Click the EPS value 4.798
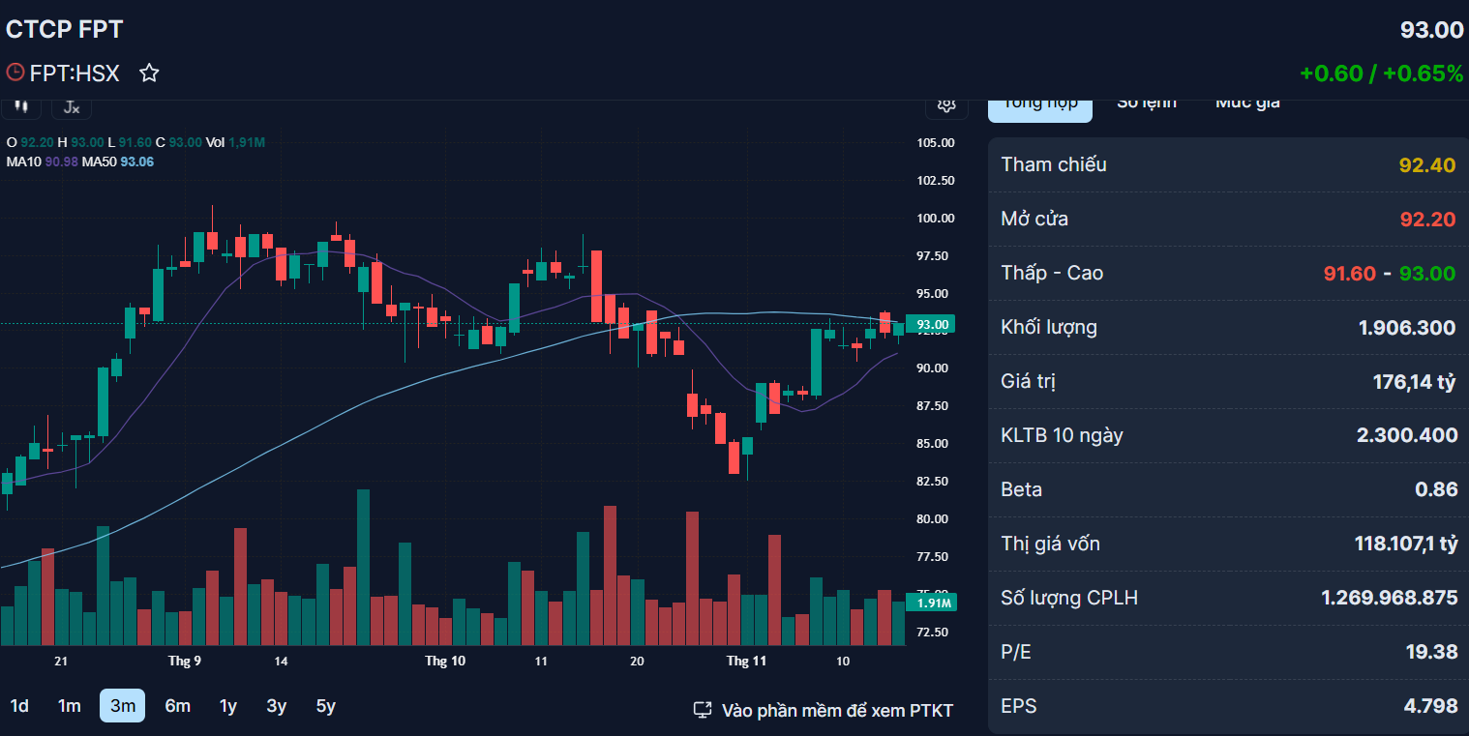1469x736 pixels. tap(1430, 706)
